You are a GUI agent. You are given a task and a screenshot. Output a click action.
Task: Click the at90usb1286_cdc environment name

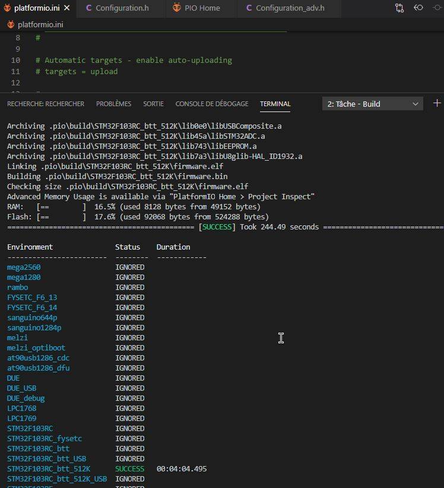[x=39, y=358]
